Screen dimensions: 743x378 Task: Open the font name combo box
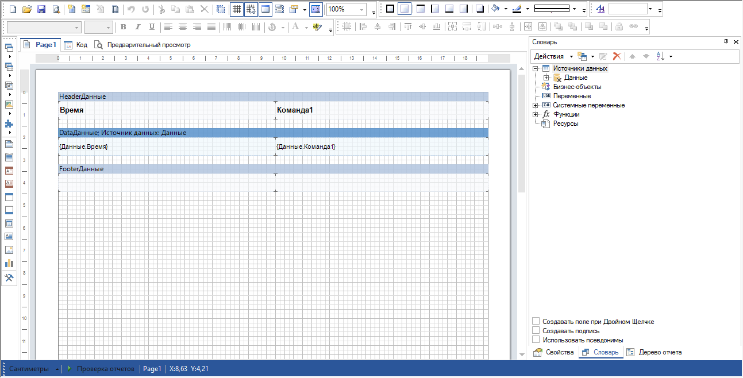[x=44, y=27]
